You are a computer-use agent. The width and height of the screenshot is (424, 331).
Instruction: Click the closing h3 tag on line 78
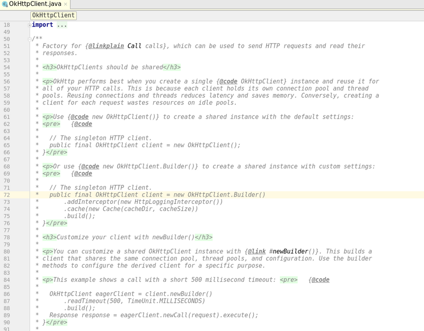pyautogui.click(x=204, y=237)
